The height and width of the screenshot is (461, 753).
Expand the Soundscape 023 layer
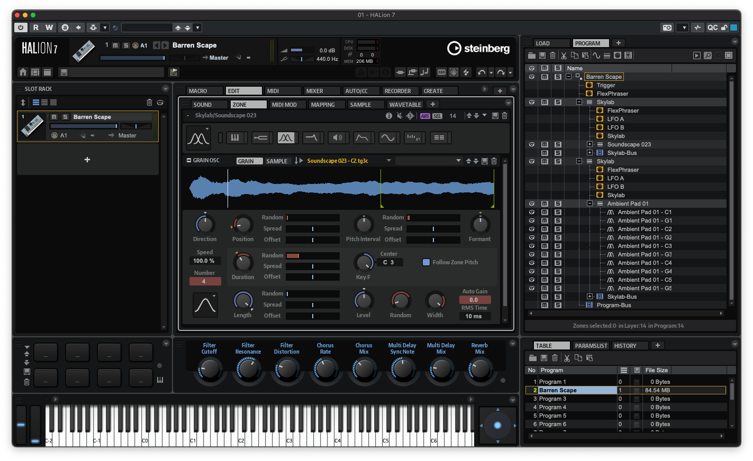[589, 144]
